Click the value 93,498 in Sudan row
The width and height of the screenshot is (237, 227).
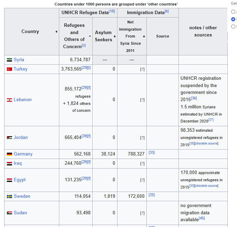83,213
